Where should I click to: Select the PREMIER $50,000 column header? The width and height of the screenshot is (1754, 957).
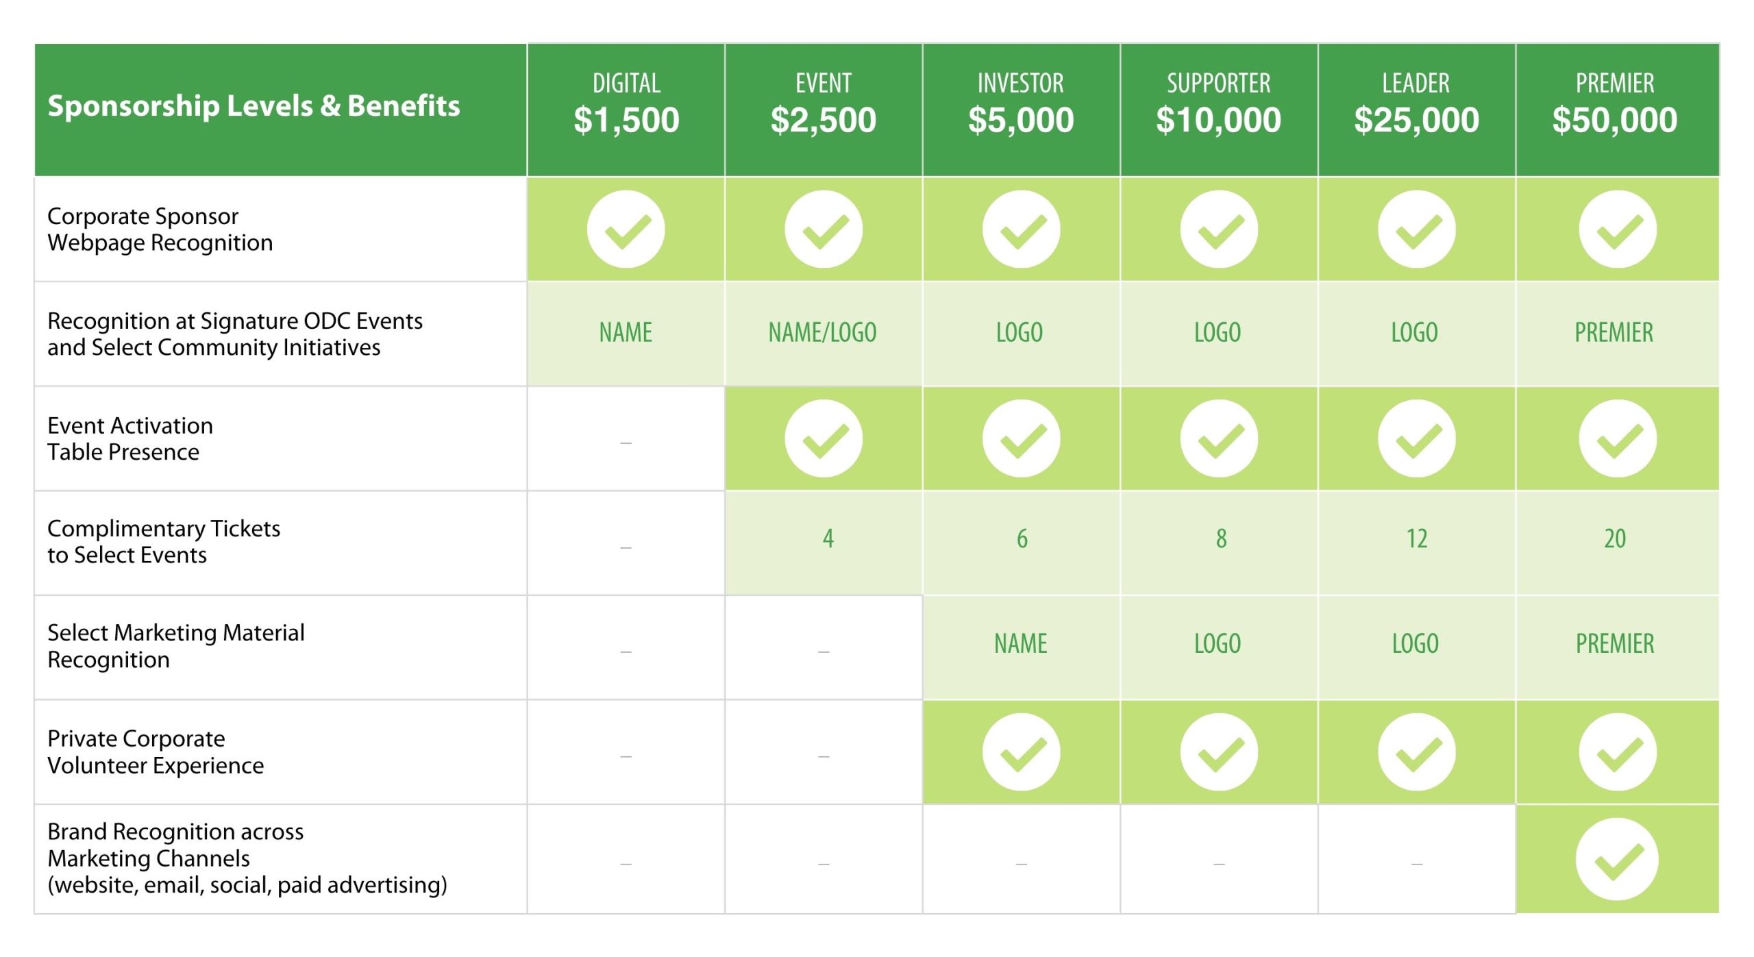click(1617, 110)
